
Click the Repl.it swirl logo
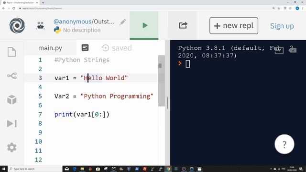pos(17,25)
